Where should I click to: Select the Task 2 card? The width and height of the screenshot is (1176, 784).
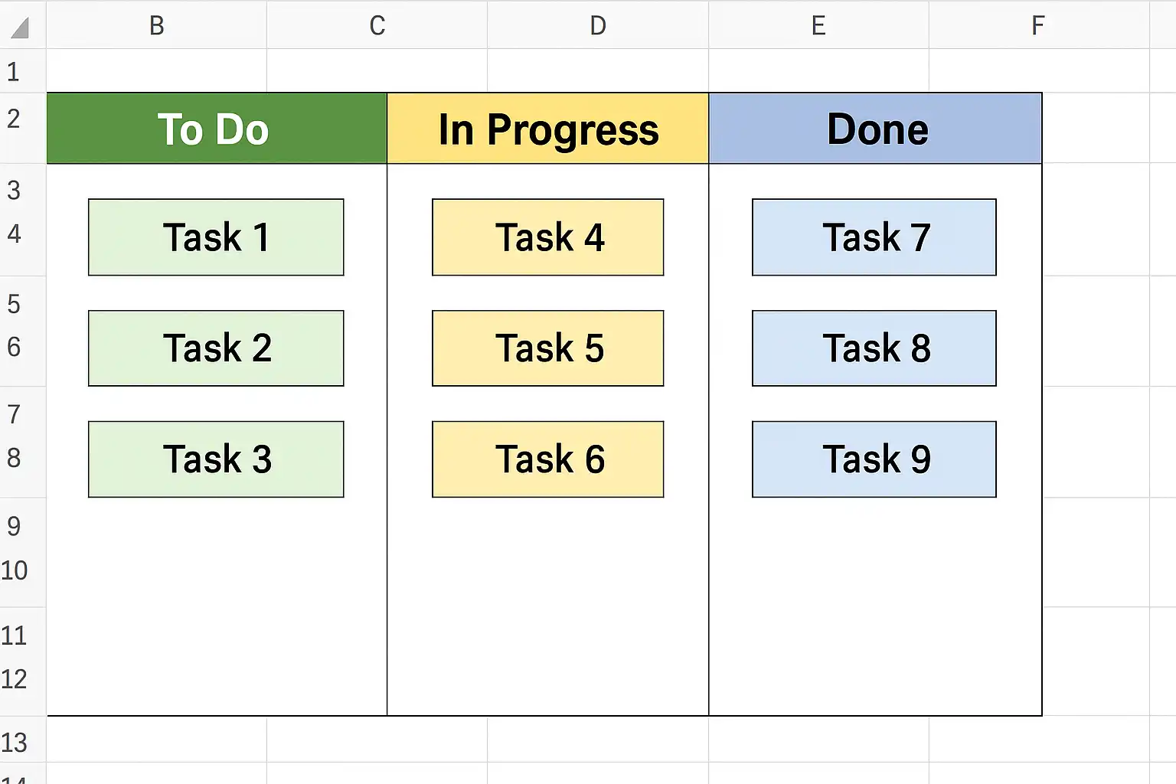(216, 348)
